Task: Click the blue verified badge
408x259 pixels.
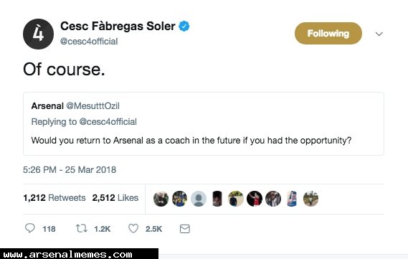Action: [x=184, y=26]
